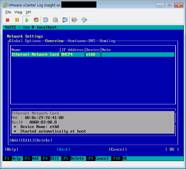Click the VMware window title icon
Viewport: 186px width, 169px height.
(x=5, y=5)
